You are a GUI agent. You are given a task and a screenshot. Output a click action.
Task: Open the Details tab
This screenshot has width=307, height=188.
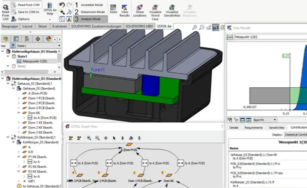click(234, 127)
